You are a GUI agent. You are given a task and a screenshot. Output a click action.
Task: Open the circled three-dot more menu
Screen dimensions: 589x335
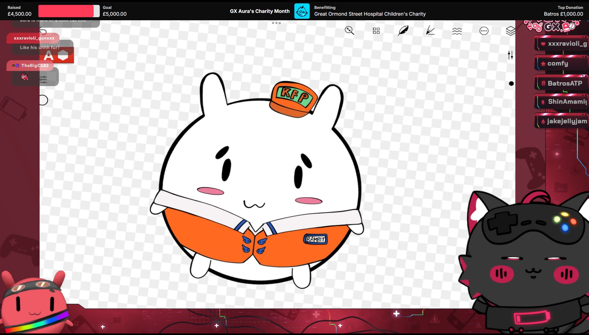click(x=484, y=31)
